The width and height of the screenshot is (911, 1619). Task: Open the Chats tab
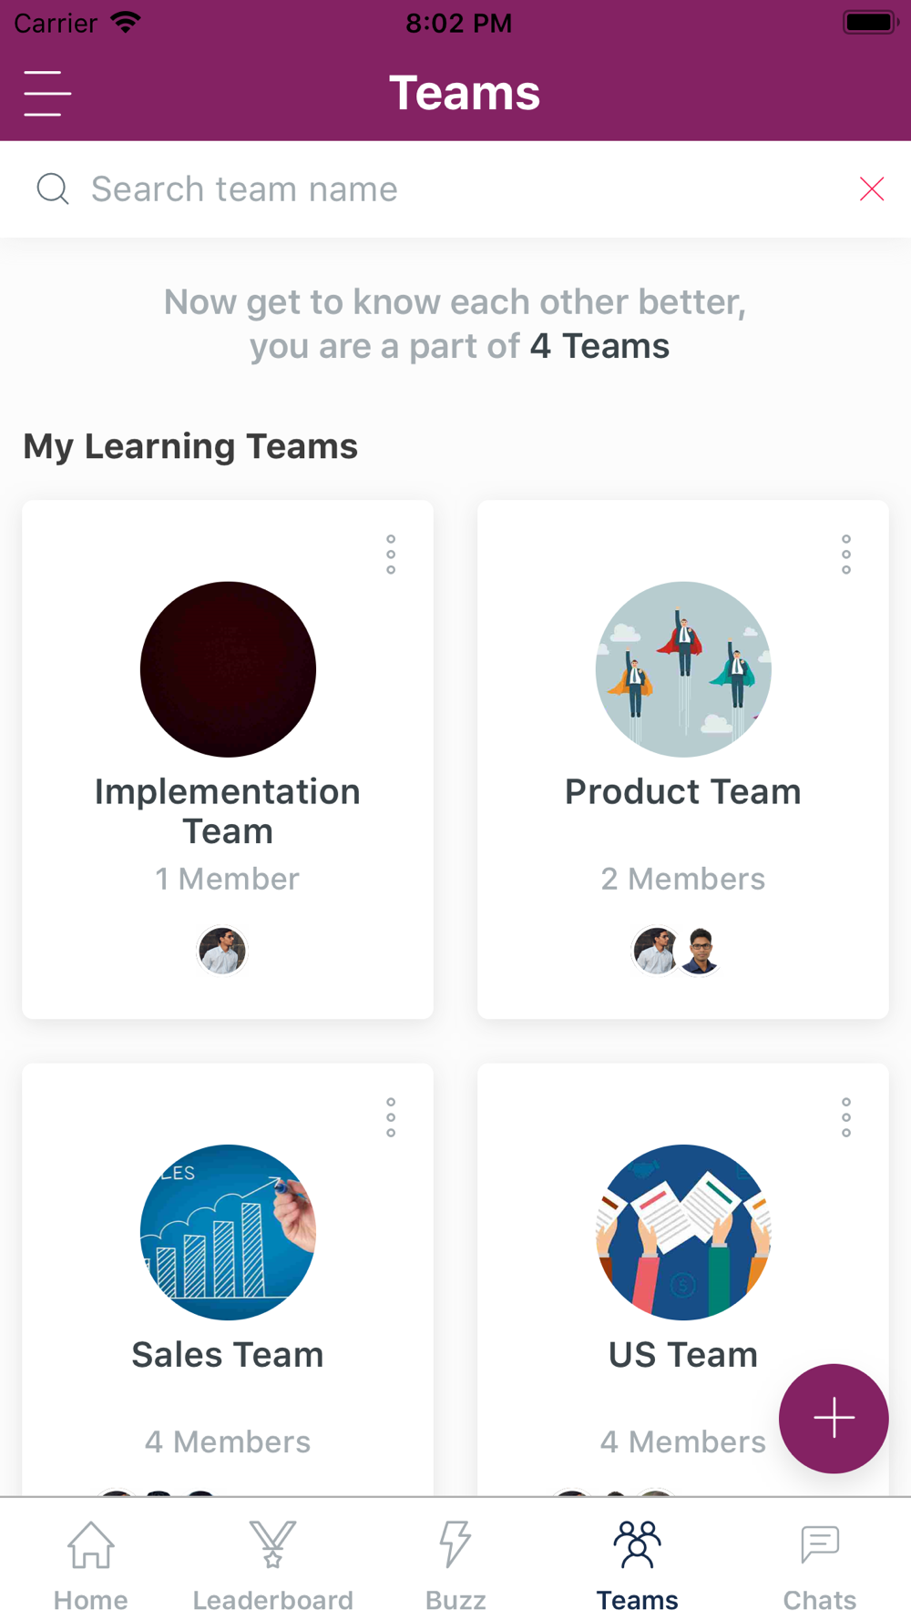(x=820, y=1564)
